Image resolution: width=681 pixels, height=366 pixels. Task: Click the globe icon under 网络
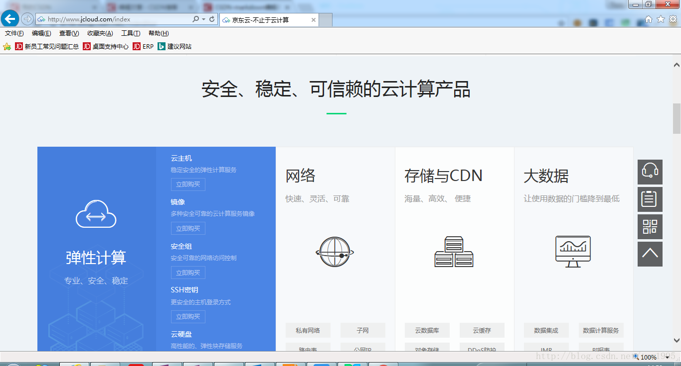coord(335,252)
